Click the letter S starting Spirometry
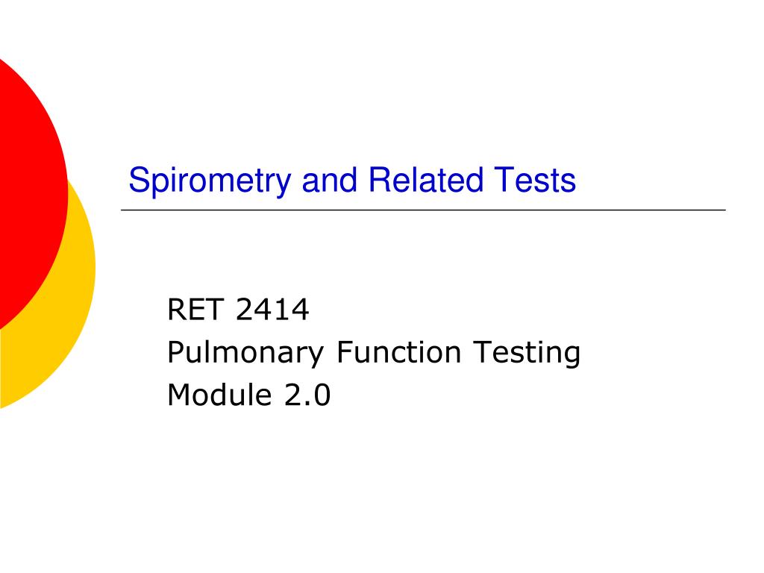Image resolution: width=764 pixels, height=573 pixels. tap(139, 180)
